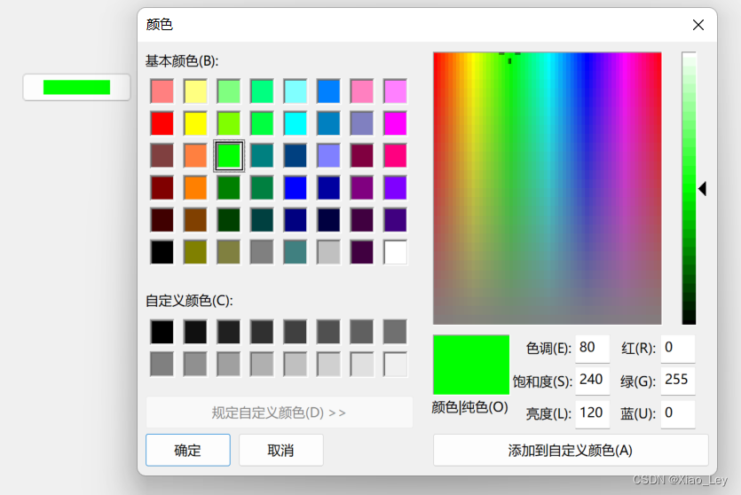741x495 pixels.
Task: Select the light cyan swatch in first row
Action: coord(296,91)
